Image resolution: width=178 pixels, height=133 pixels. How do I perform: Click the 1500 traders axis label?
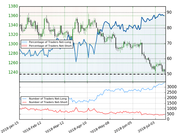coord(172,103)
